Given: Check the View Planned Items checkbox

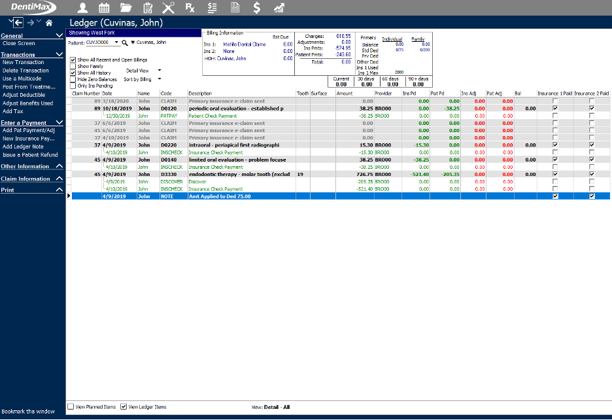Looking at the screenshot, I should 71,407.
